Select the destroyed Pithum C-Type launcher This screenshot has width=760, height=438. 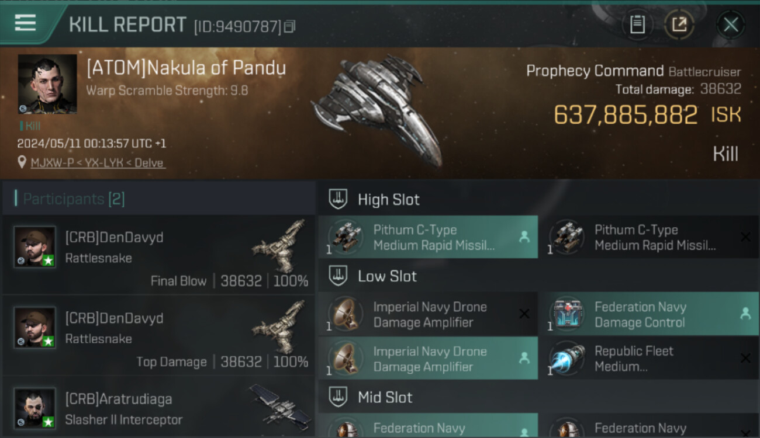[649, 237]
